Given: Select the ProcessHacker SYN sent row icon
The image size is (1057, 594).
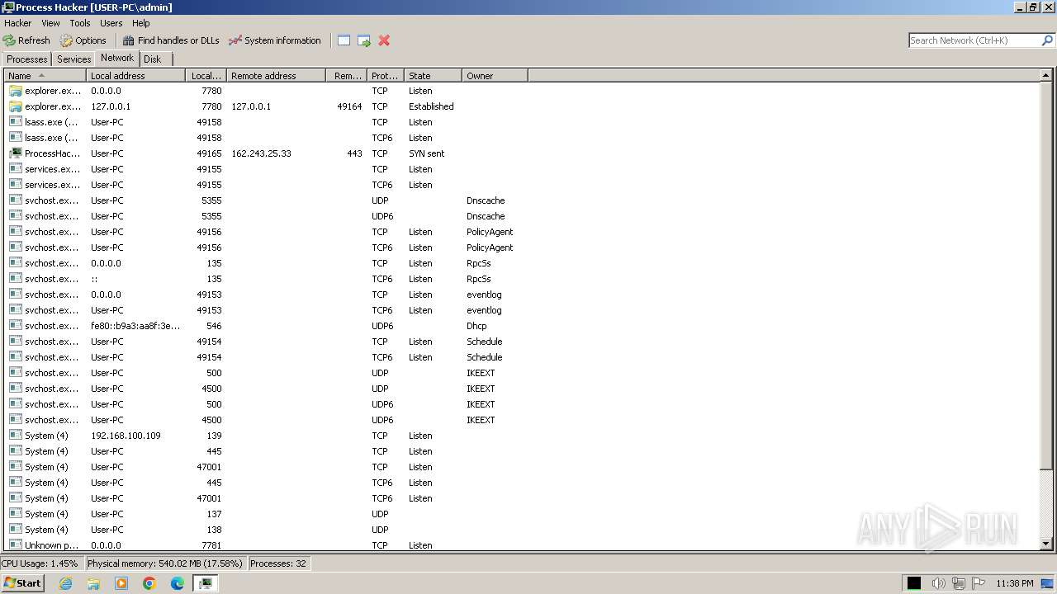Looking at the screenshot, I should click(16, 153).
